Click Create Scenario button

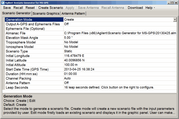(50, 8)
